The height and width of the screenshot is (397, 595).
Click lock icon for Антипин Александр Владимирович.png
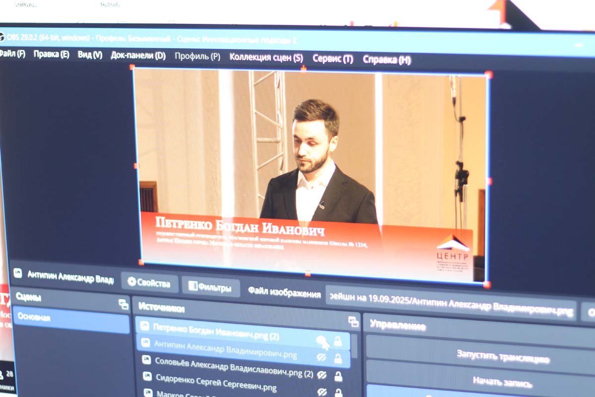pos(338,358)
